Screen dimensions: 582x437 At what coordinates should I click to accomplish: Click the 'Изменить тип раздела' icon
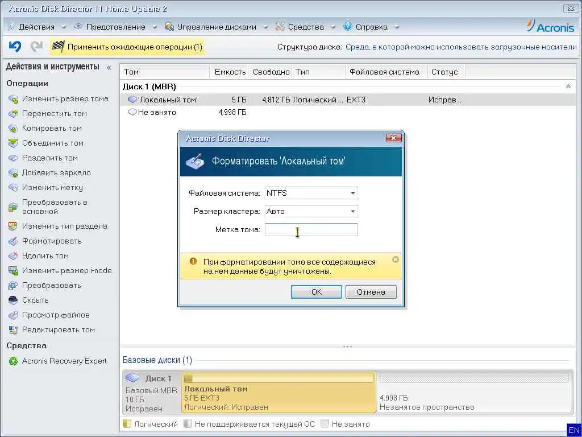click(13, 226)
